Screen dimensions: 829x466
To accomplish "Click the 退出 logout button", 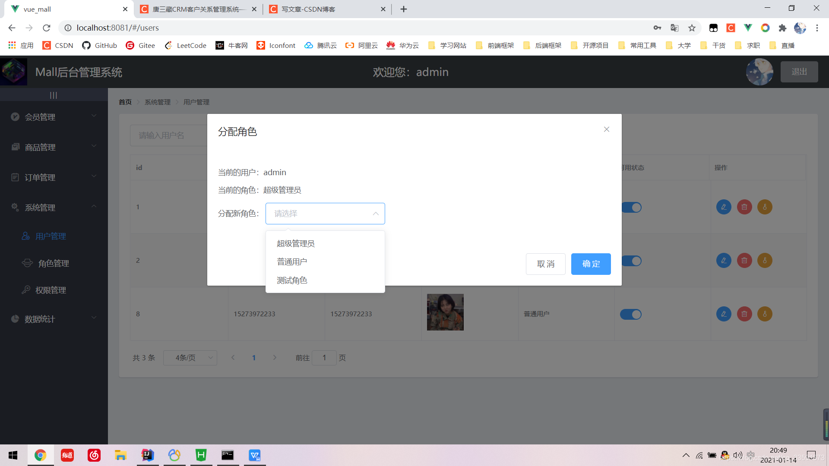I will [x=799, y=72].
